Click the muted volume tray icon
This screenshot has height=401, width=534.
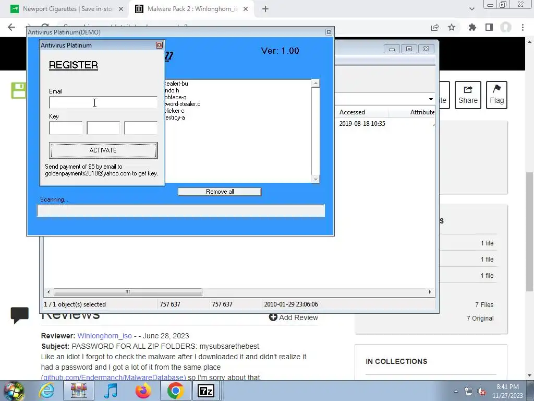click(481, 391)
